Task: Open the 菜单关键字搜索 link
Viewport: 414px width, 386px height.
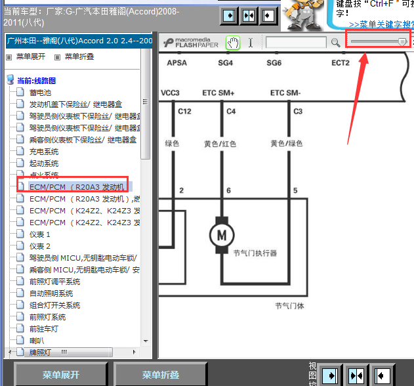Action: click(382, 24)
